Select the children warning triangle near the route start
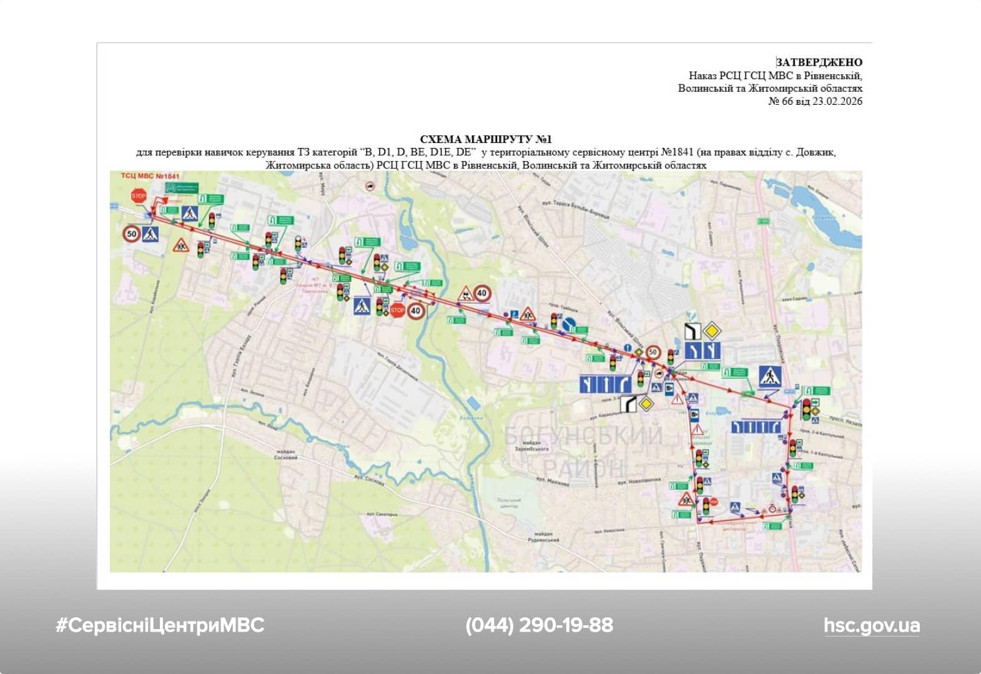Image resolution: width=981 pixels, height=674 pixels. click(181, 245)
